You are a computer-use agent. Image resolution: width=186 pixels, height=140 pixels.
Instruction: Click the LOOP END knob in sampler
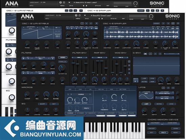click(x=136, y=43)
